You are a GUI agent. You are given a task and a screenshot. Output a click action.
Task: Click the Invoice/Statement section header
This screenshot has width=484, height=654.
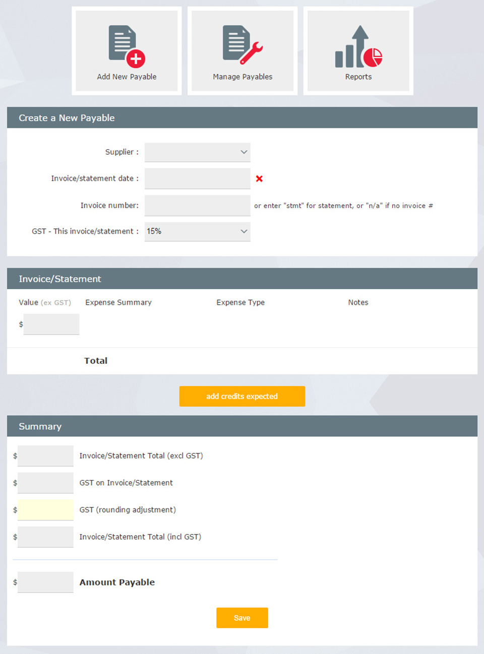pyautogui.click(x=60, y=279)
